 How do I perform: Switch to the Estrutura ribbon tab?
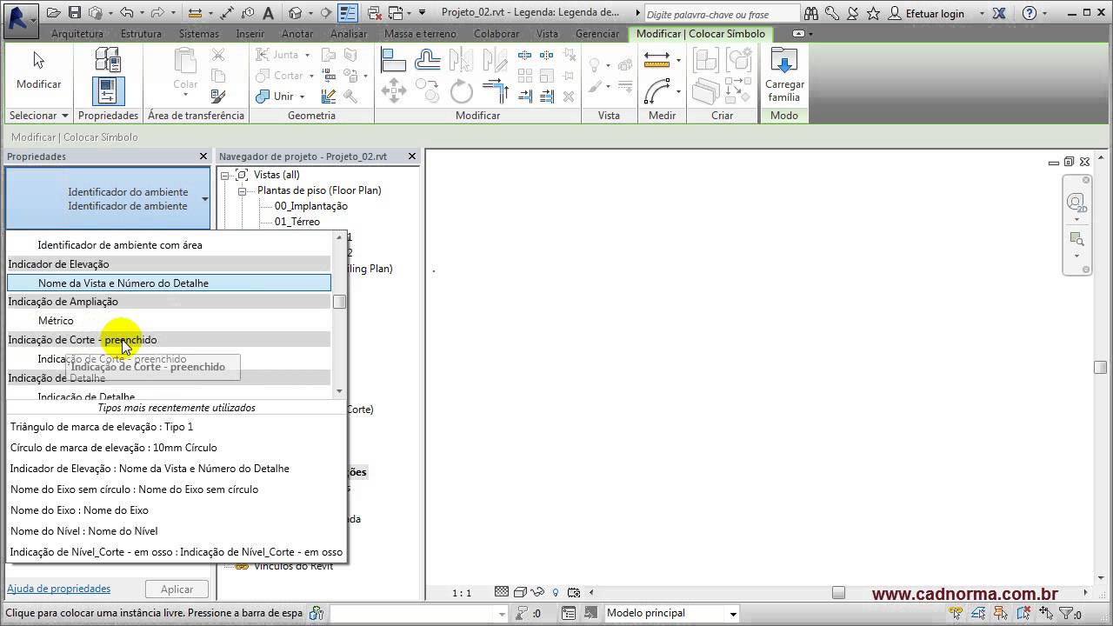point(141,34)
